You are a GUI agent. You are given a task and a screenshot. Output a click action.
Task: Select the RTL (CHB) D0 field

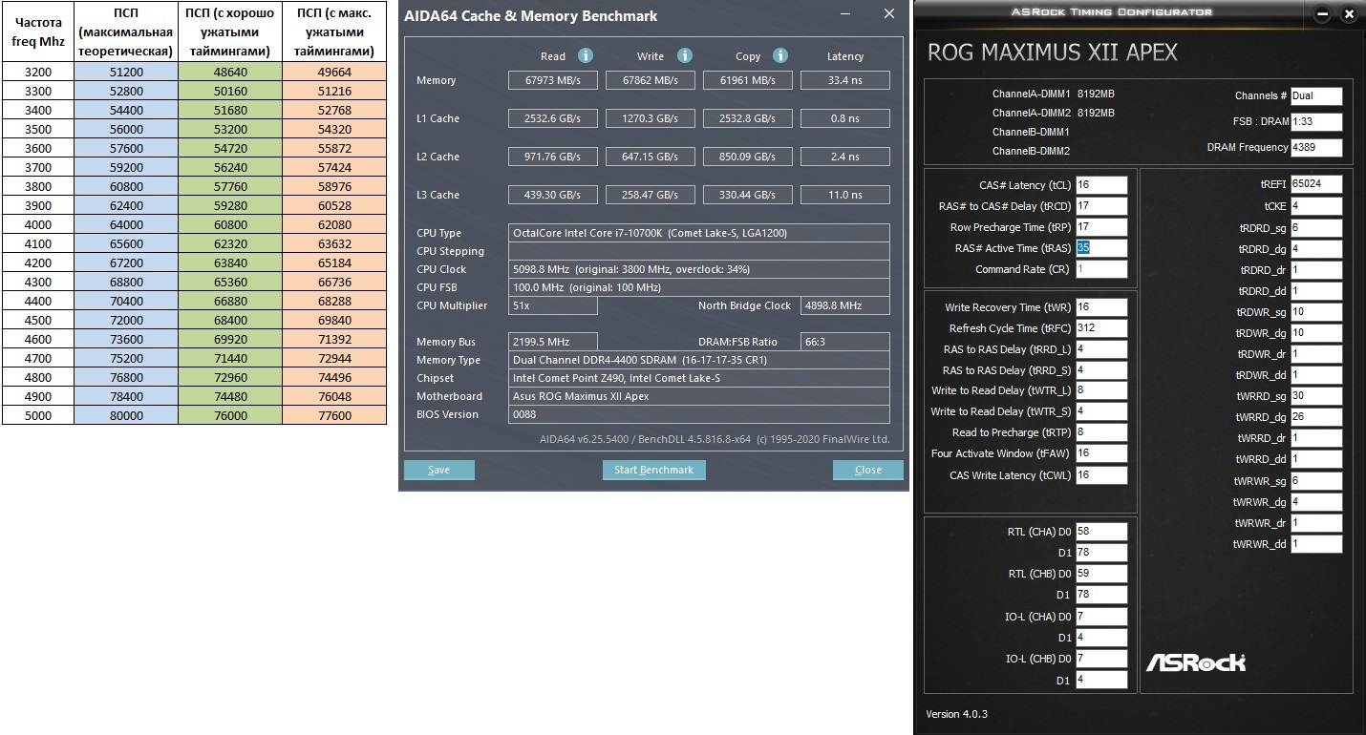[1101, 574]
